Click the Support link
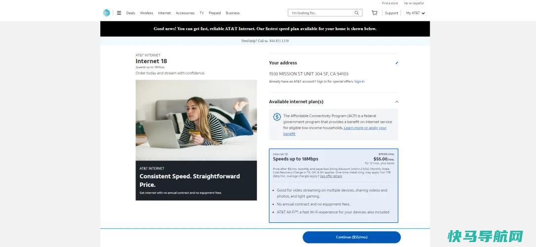This screenshot has width=536, height=247. 392,13
